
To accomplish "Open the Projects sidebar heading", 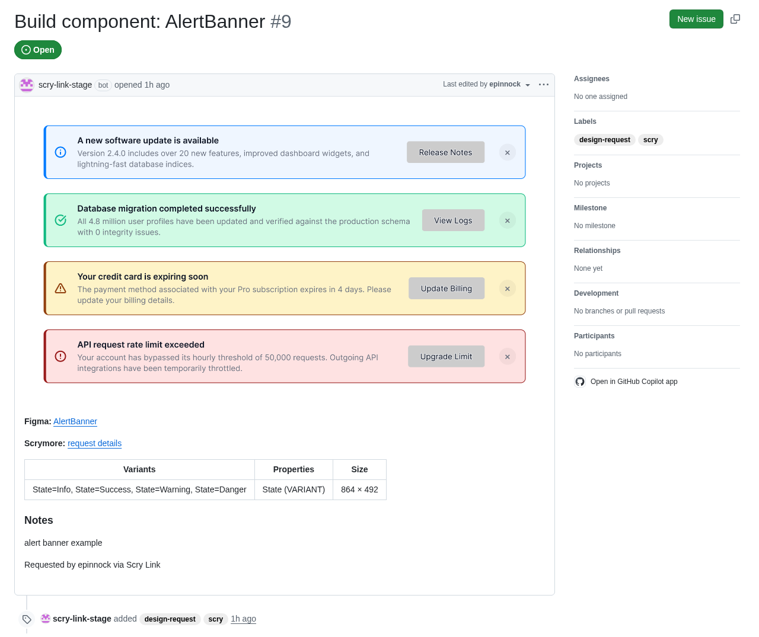I will tap(588, 165).
